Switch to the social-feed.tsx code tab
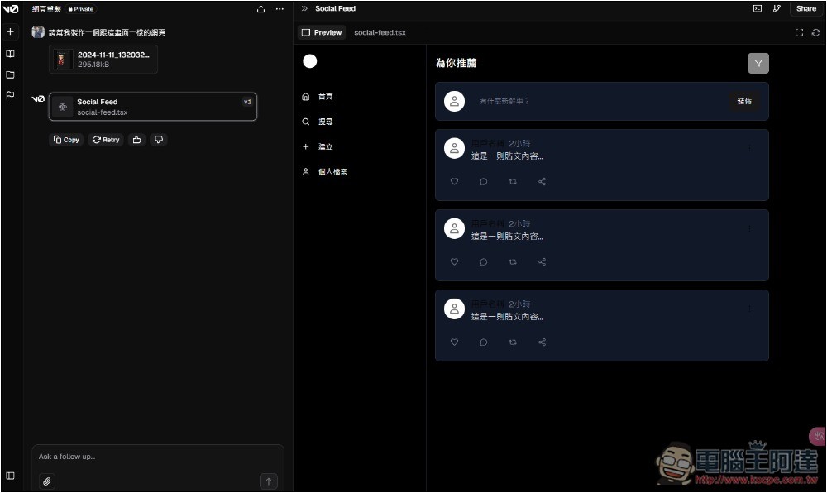The image size is (827, 493). click(x=380, y=32)
